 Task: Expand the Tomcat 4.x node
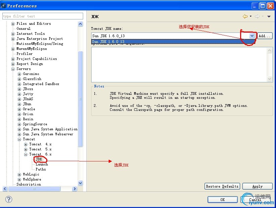point(25,144)
